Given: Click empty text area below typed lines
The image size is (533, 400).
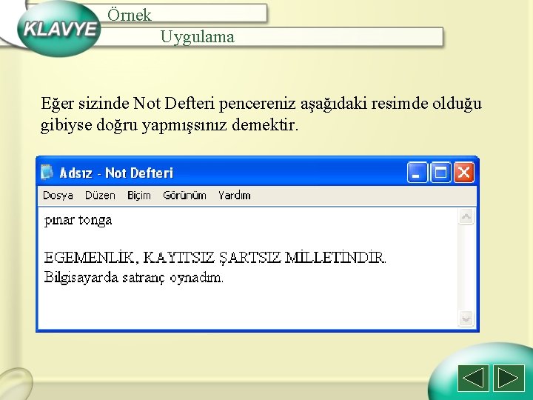Looking at the screenshot, I should pos(247,307).
